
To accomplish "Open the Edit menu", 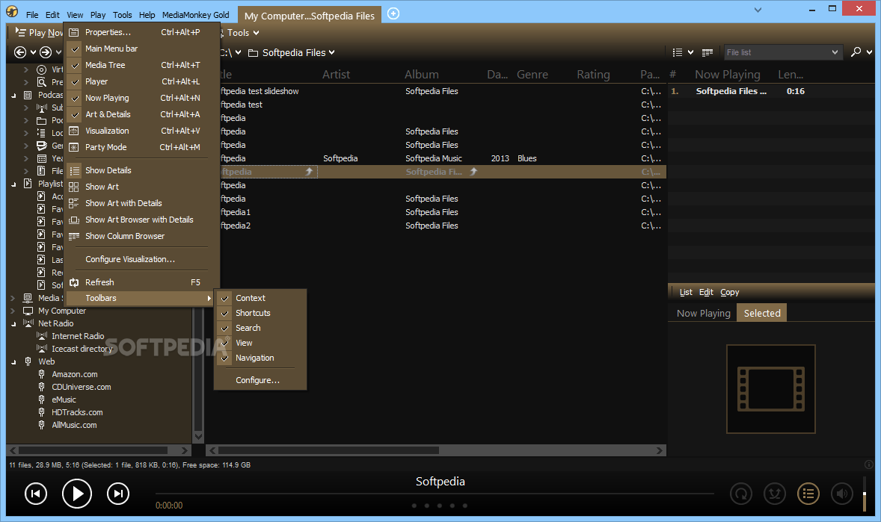I will (x=52, y=15).
